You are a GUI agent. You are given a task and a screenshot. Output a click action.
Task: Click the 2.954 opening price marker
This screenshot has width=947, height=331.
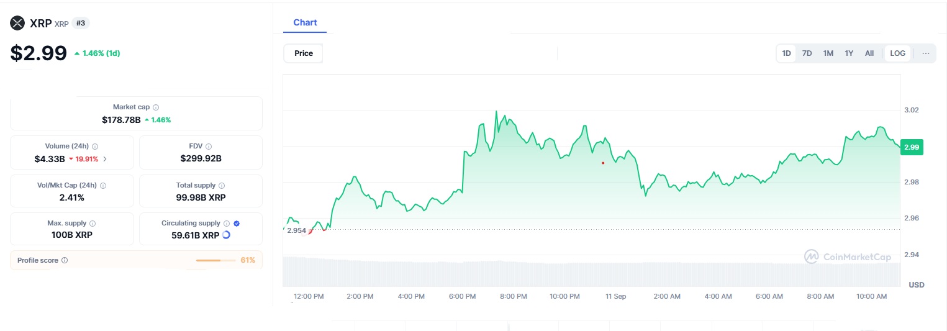tap(296, 230)
